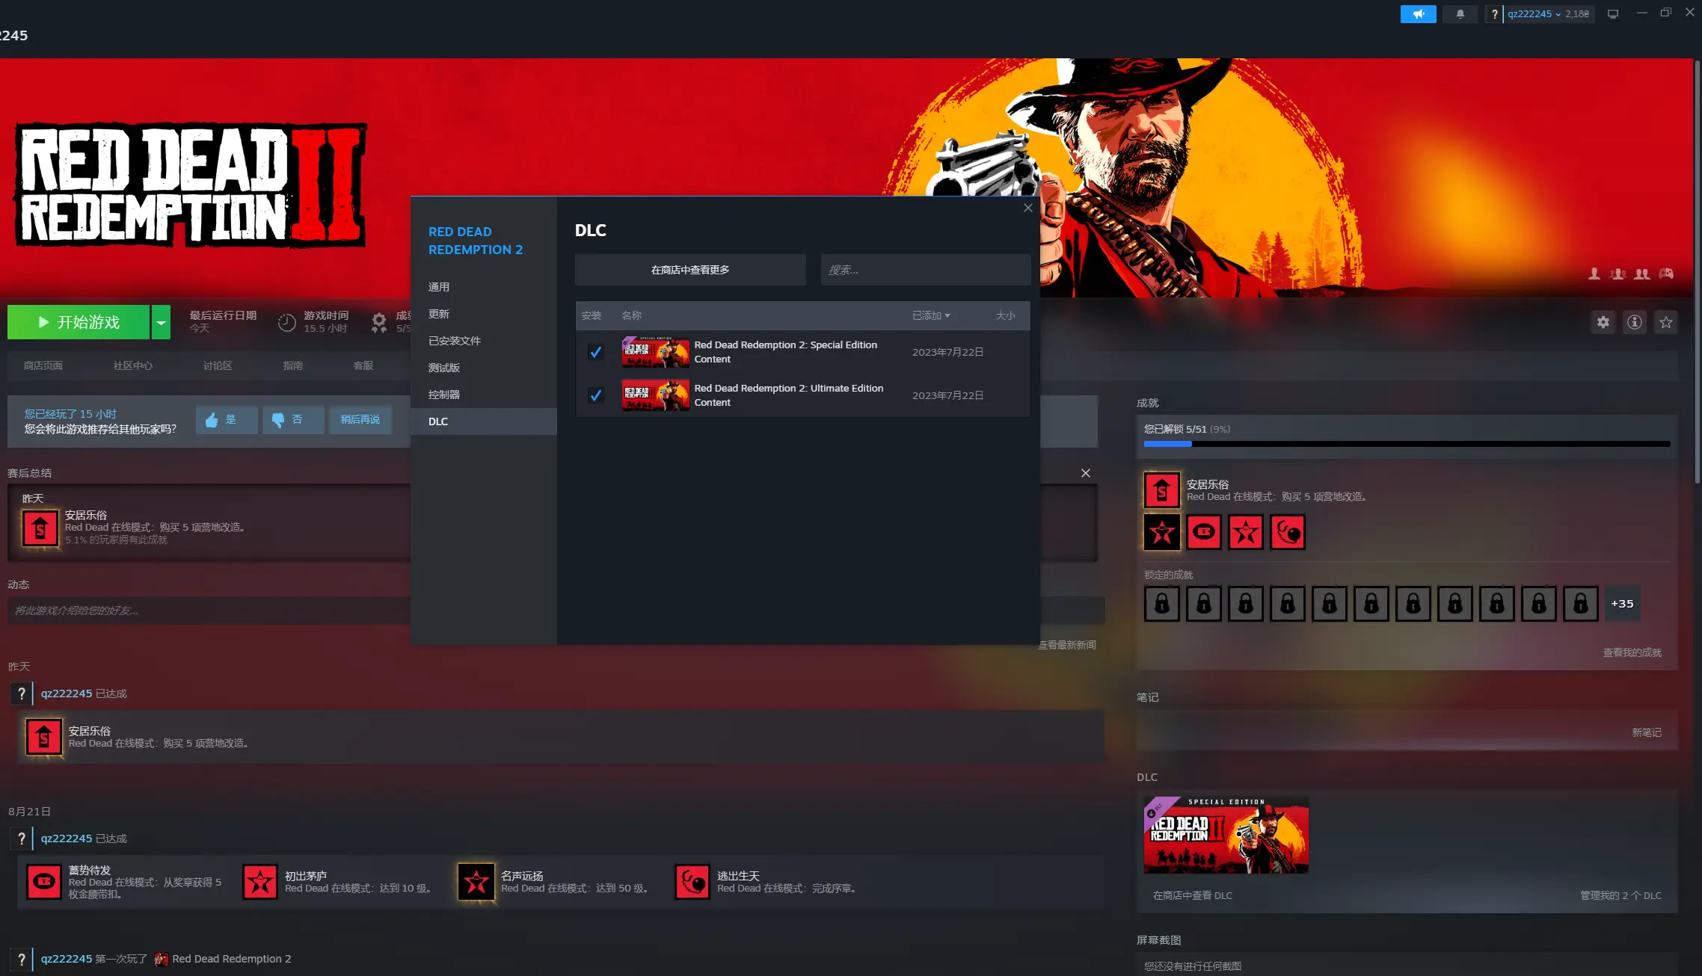Click the megaphone announcements icon
This screenshot has height=976, width=1702.
point(1418,13)
